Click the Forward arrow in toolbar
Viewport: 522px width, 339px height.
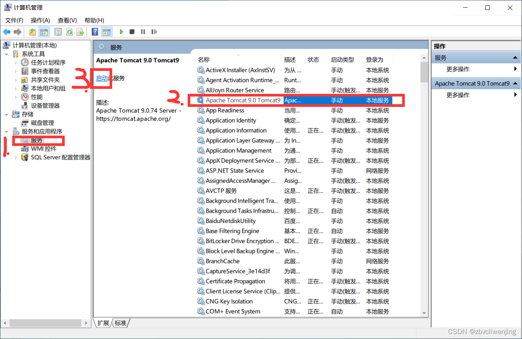(17, 32)
